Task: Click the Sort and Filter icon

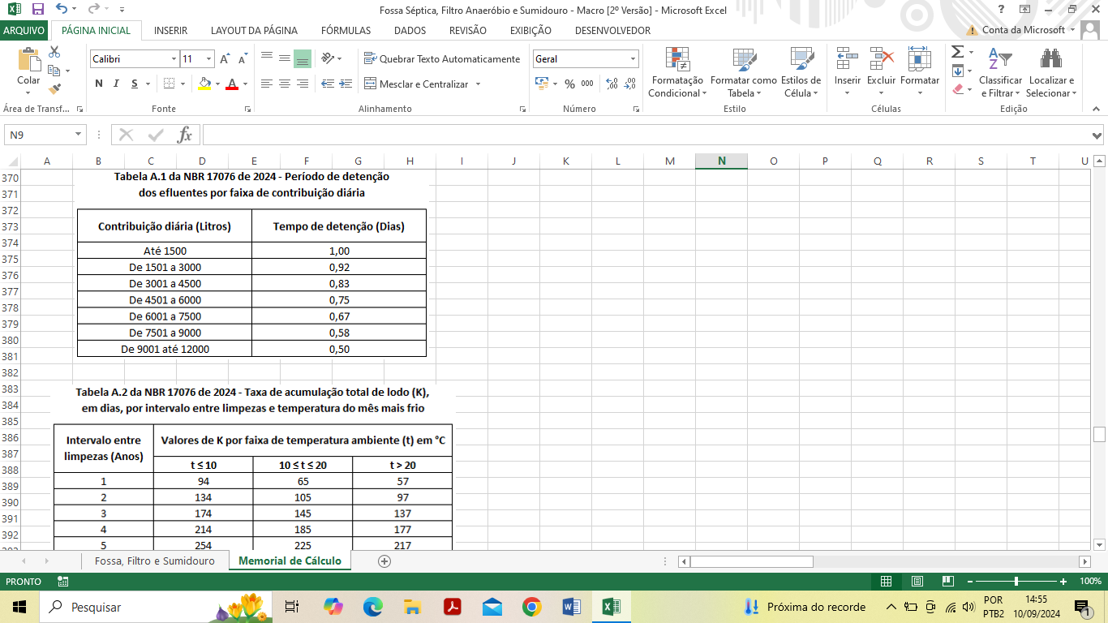Action: click(1000, 59)
